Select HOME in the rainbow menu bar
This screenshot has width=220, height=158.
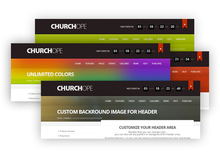pyautogui.click(x=78, y=63)
